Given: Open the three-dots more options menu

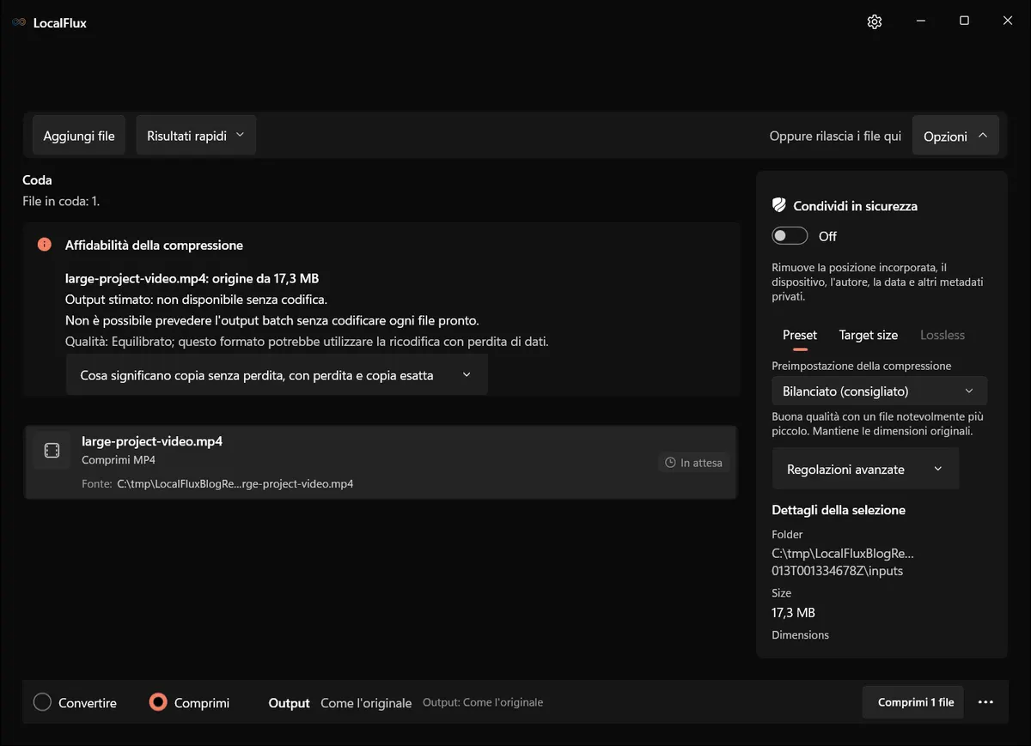Looking at the screenshot, I should 985,702.
